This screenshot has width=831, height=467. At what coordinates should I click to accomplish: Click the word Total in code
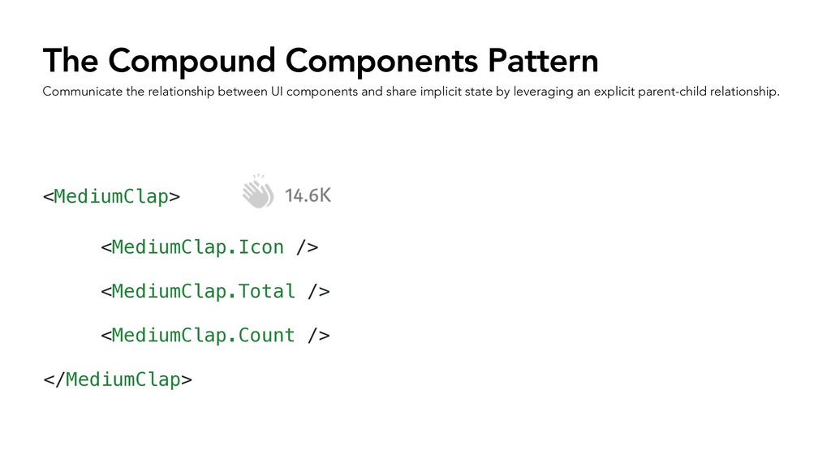point(266,291)
